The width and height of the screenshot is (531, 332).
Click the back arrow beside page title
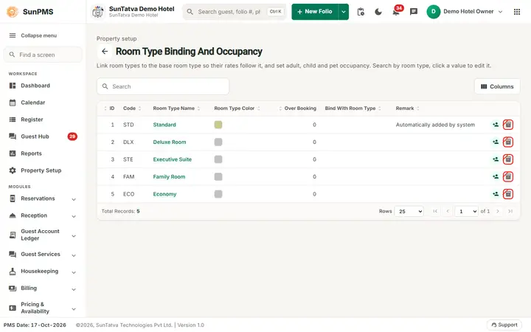click(105, 52)
